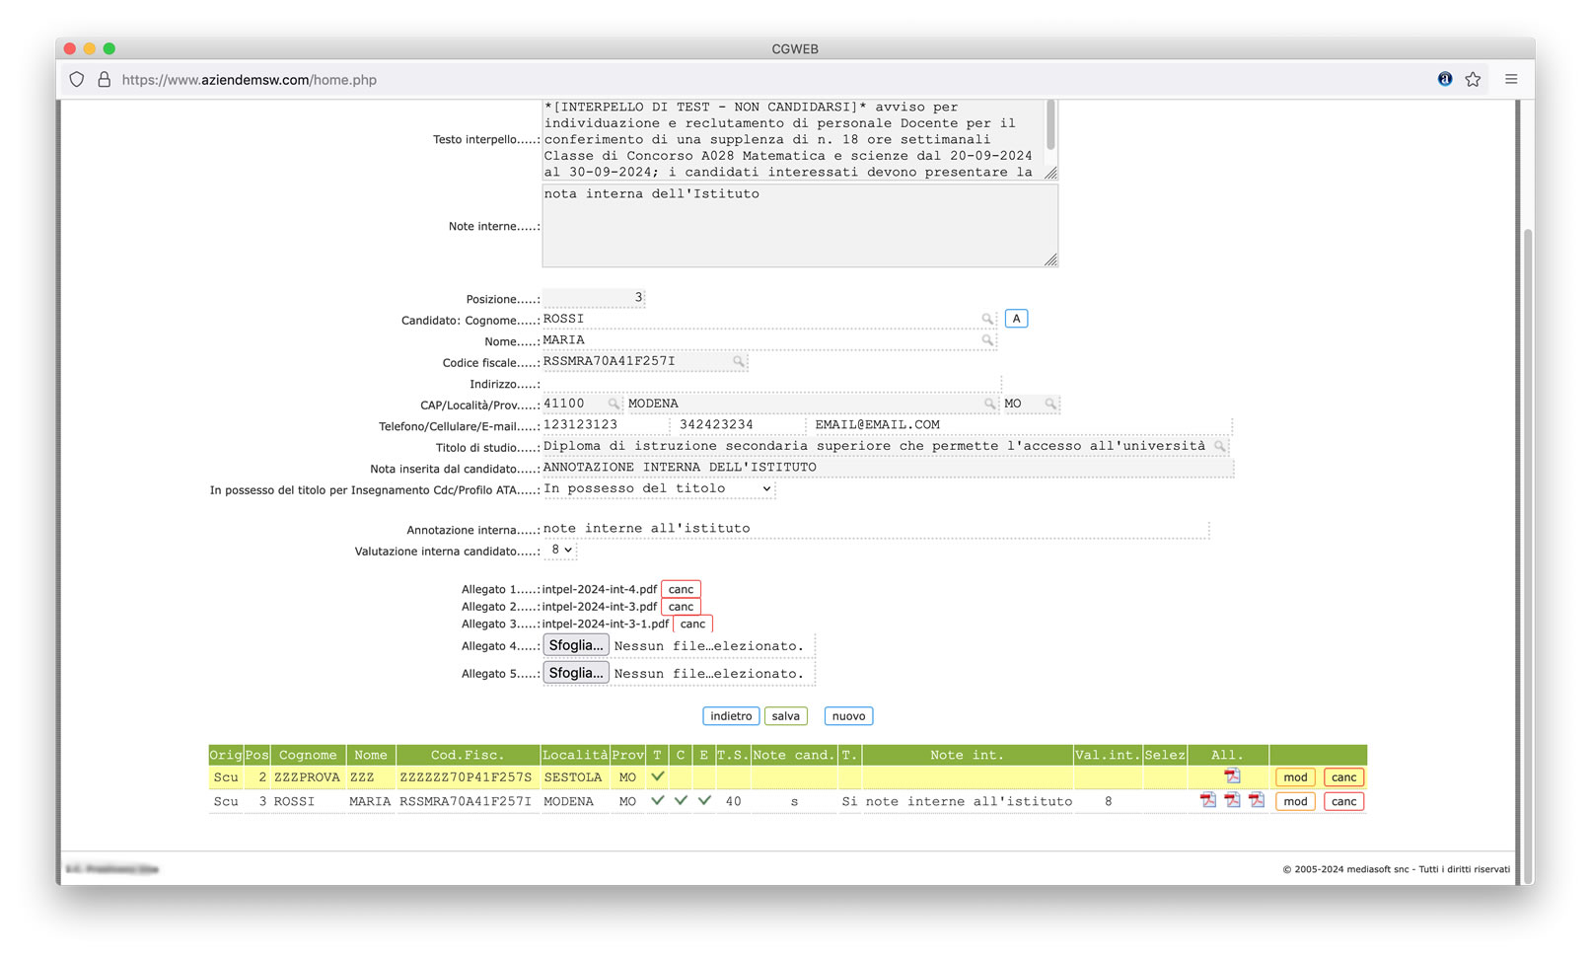Screen dimensions: 1590x958
Task: Click the Val.int. column header
Action: (x=1108, y=755)
